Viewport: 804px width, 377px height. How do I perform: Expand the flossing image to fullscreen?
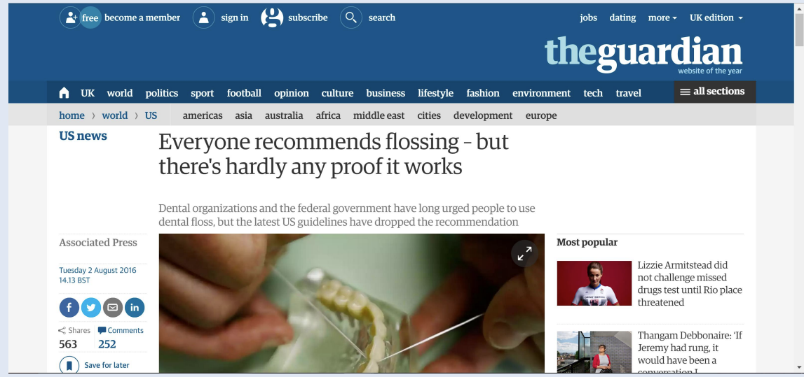pyautogui.click(x=524, y=254)
